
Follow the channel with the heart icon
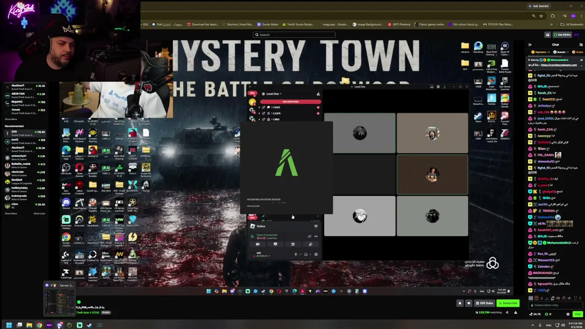[468, 303]
